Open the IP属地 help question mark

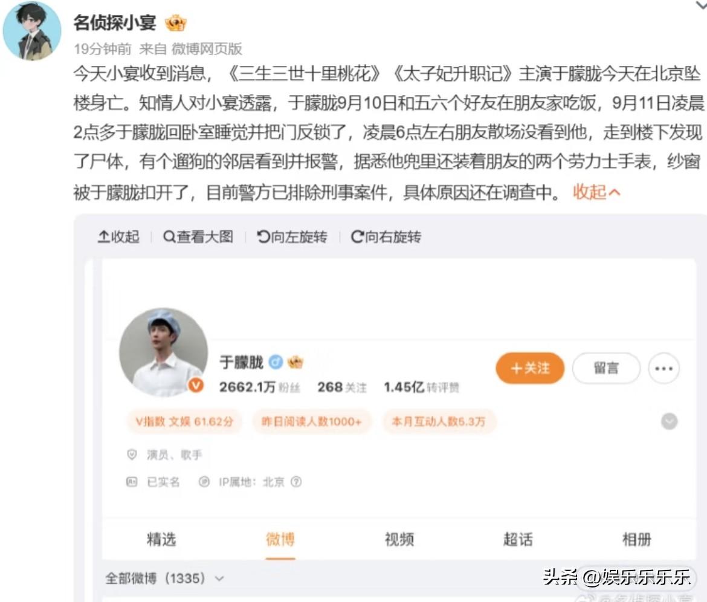coord(295,482)
